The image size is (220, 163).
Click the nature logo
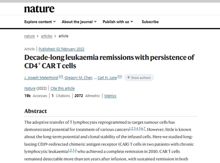(39, 9)
